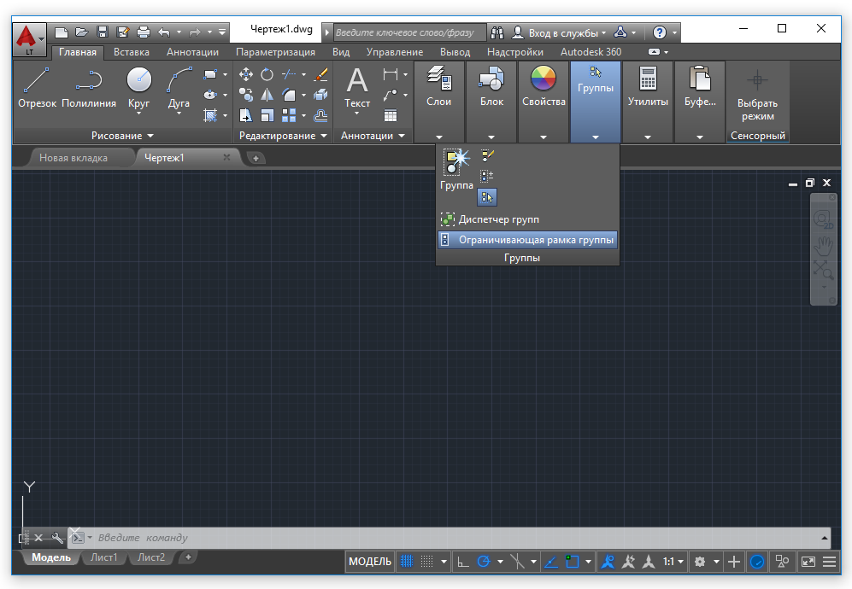Switch to the Вставка ribbon tab
The width and height of the screenshot is (852, 589).
(132, 52)
